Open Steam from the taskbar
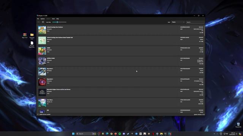This screenshot has height=136, width=243. [x=128, y=134]
